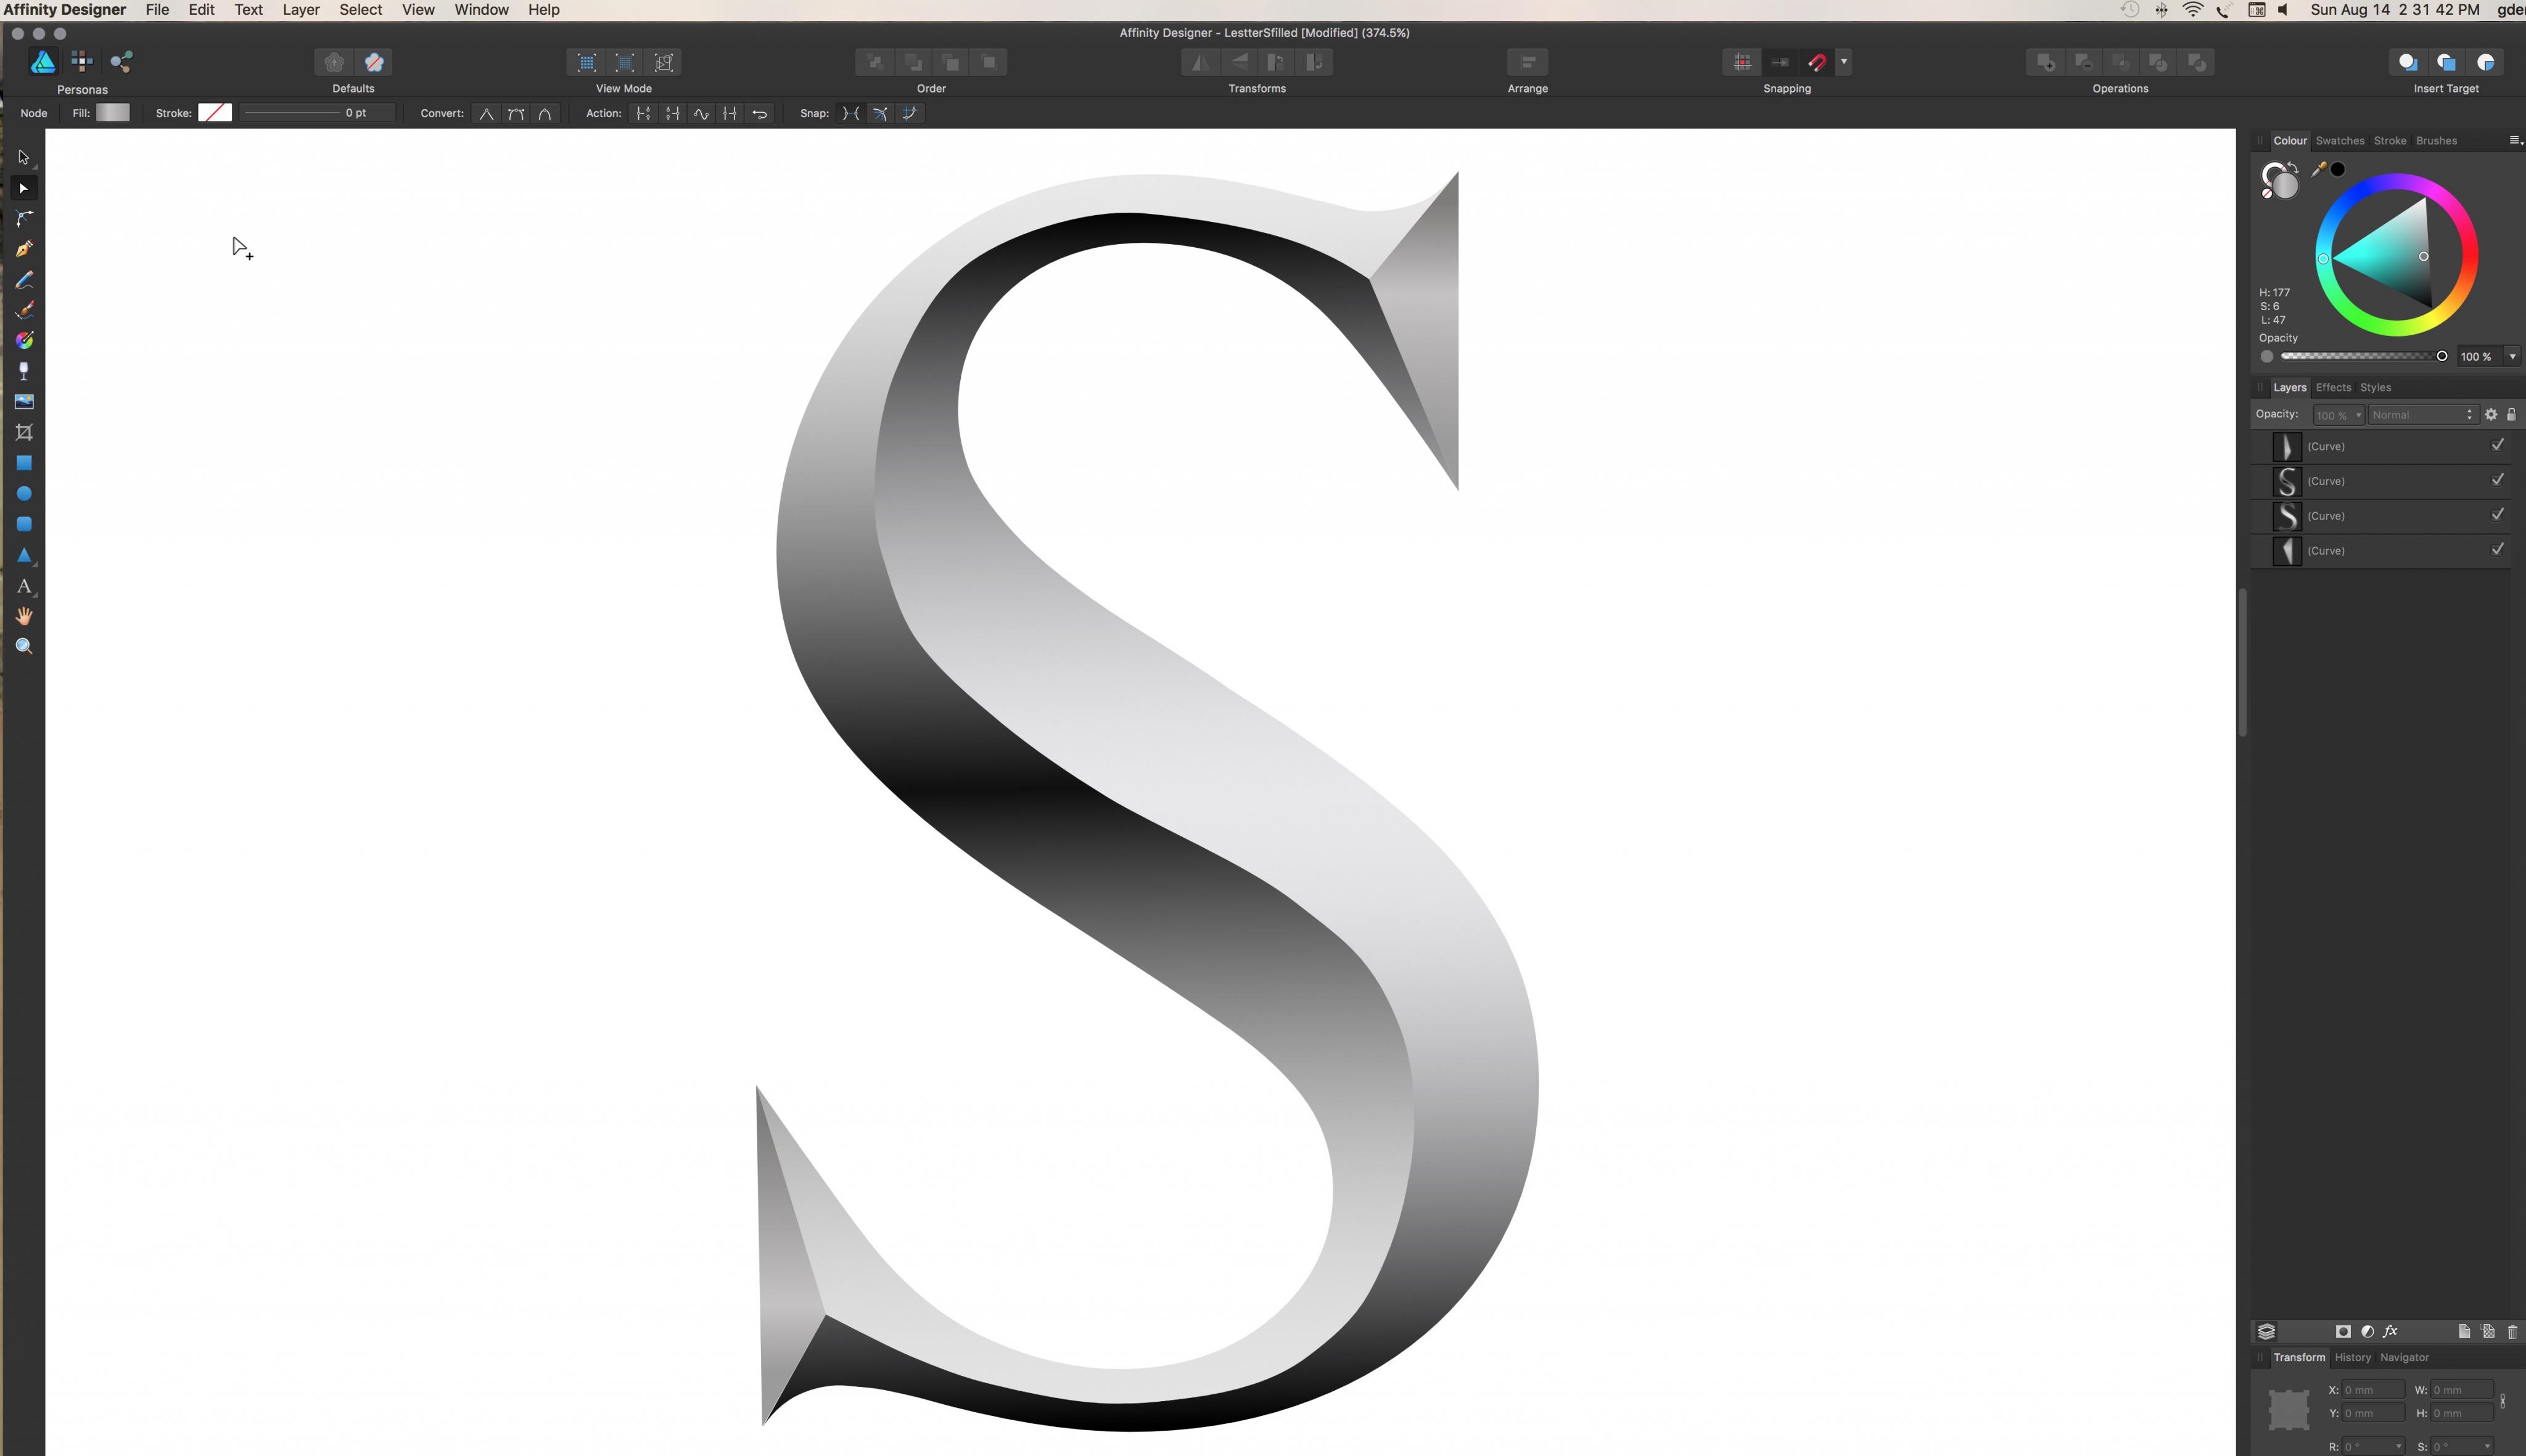This screenshot has height=1456, width=2526.
Task: Select the Pen tool
Action: [24, 249]
